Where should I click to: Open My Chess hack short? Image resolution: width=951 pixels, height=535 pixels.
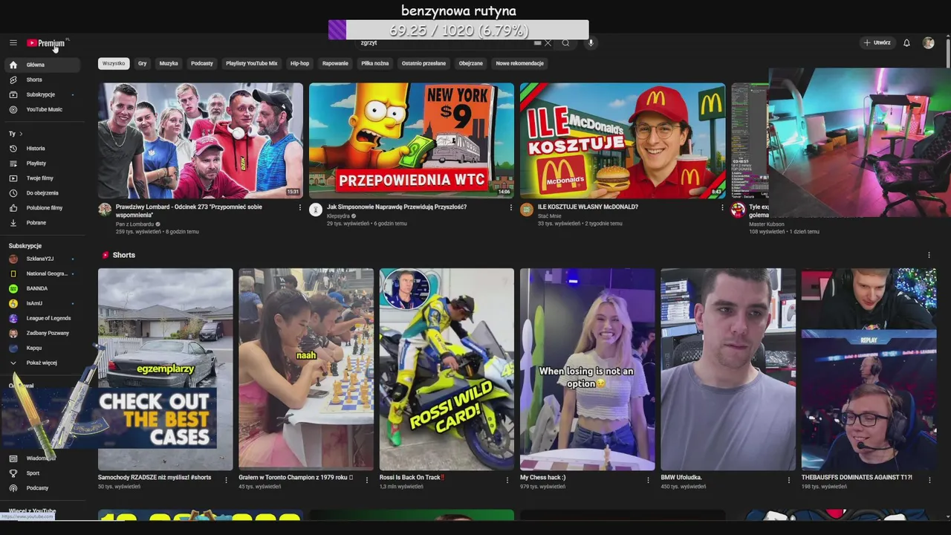[587, 369]
